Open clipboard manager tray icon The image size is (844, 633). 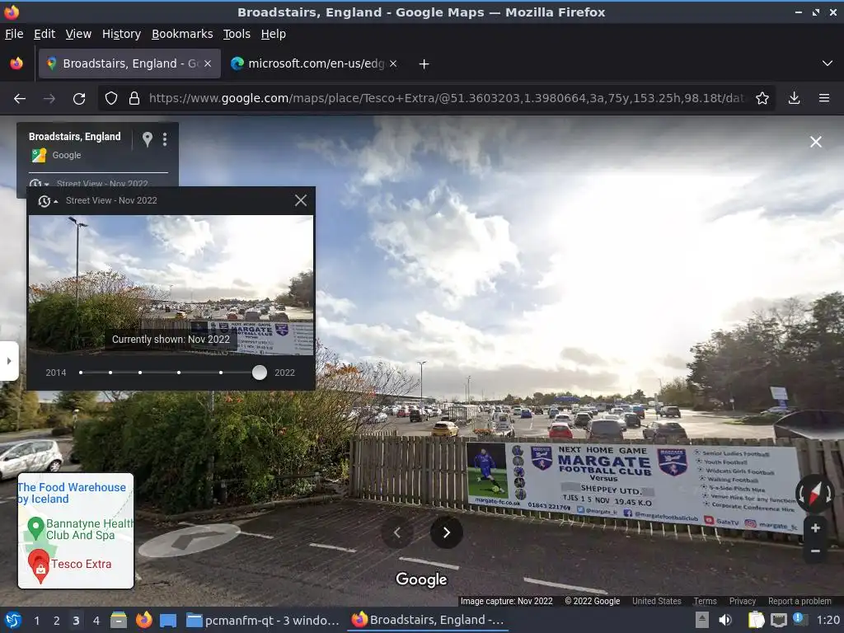tap(756, 620)
